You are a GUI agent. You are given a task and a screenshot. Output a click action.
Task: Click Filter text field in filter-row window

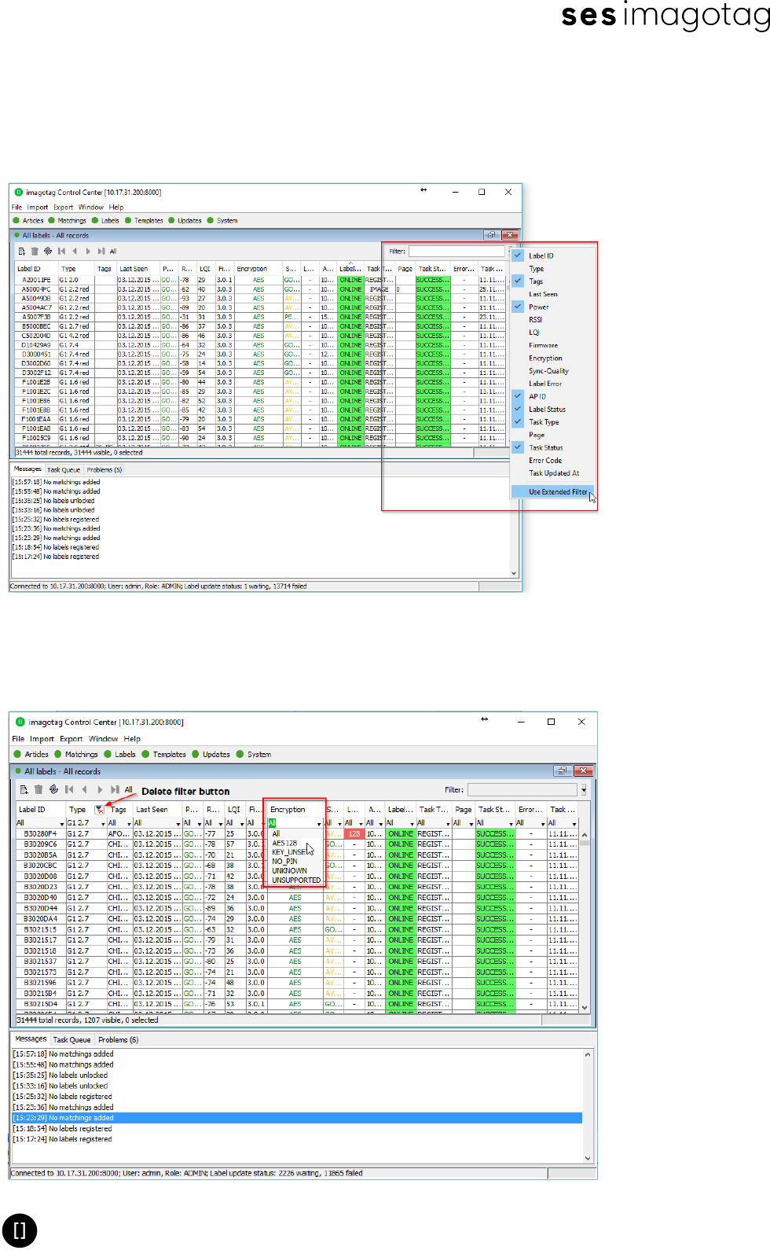pyautogui.click(x=522, y=790)
